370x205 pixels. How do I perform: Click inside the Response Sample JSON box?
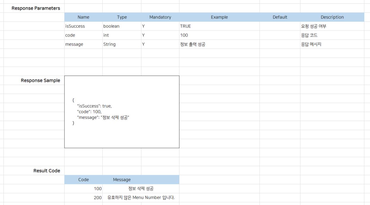coord(122,112)
